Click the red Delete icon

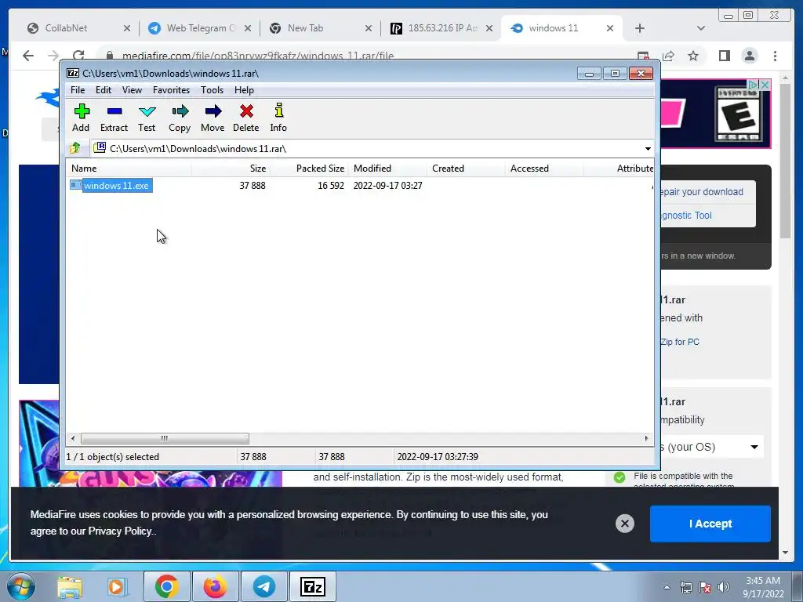pos(246,118)
